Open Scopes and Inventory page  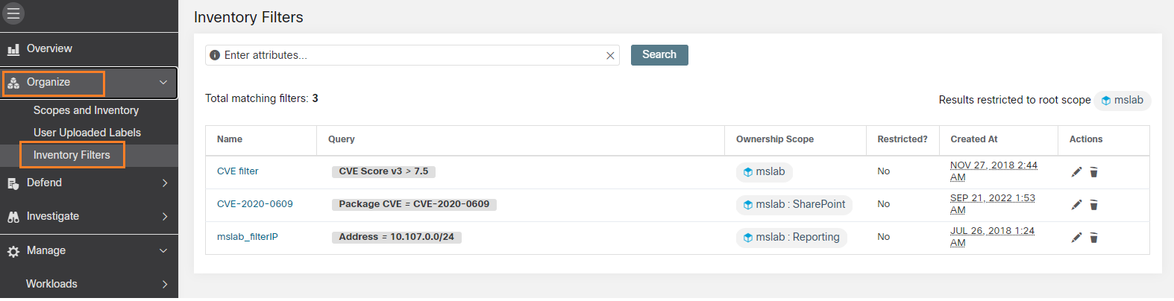[x=86, y=110]
